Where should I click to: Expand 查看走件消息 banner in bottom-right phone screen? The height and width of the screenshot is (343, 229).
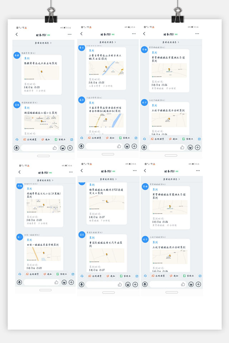171,179
